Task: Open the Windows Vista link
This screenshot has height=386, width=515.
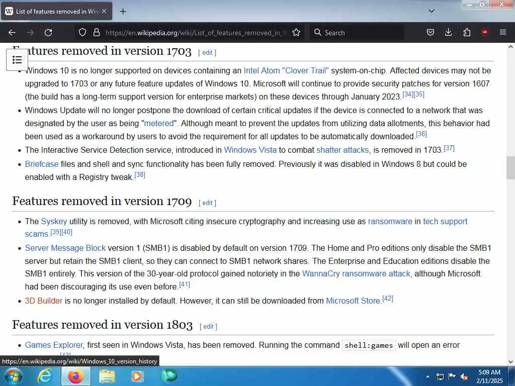Action: (250, 150)
